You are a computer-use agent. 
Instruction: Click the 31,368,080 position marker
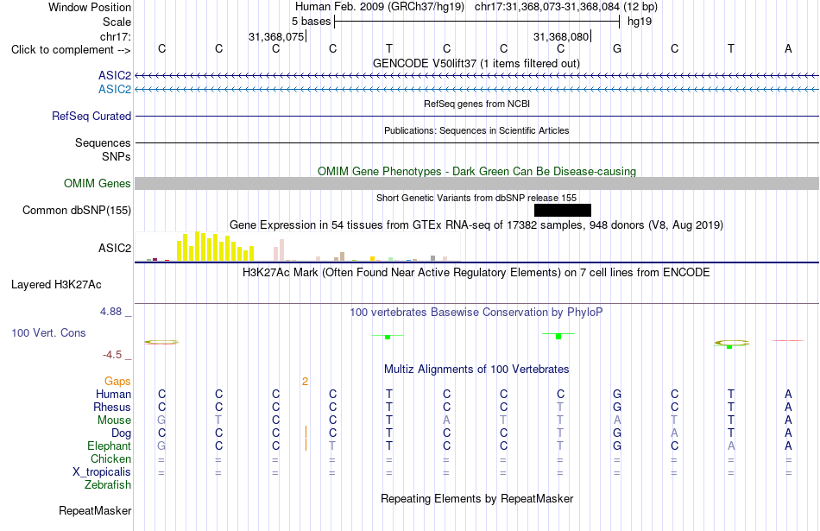point(562,36)
